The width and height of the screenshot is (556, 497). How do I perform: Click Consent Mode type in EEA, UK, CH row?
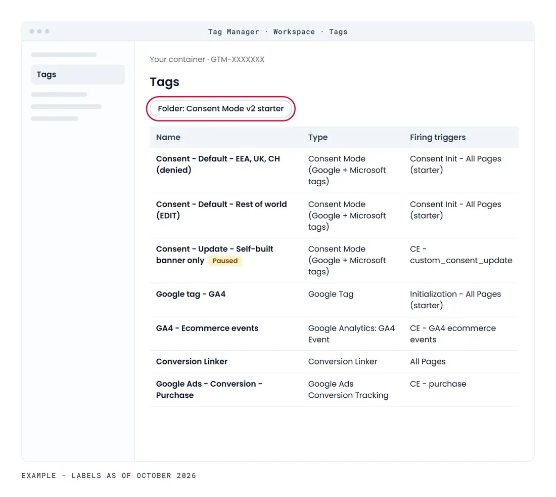[x=347, y=170]
